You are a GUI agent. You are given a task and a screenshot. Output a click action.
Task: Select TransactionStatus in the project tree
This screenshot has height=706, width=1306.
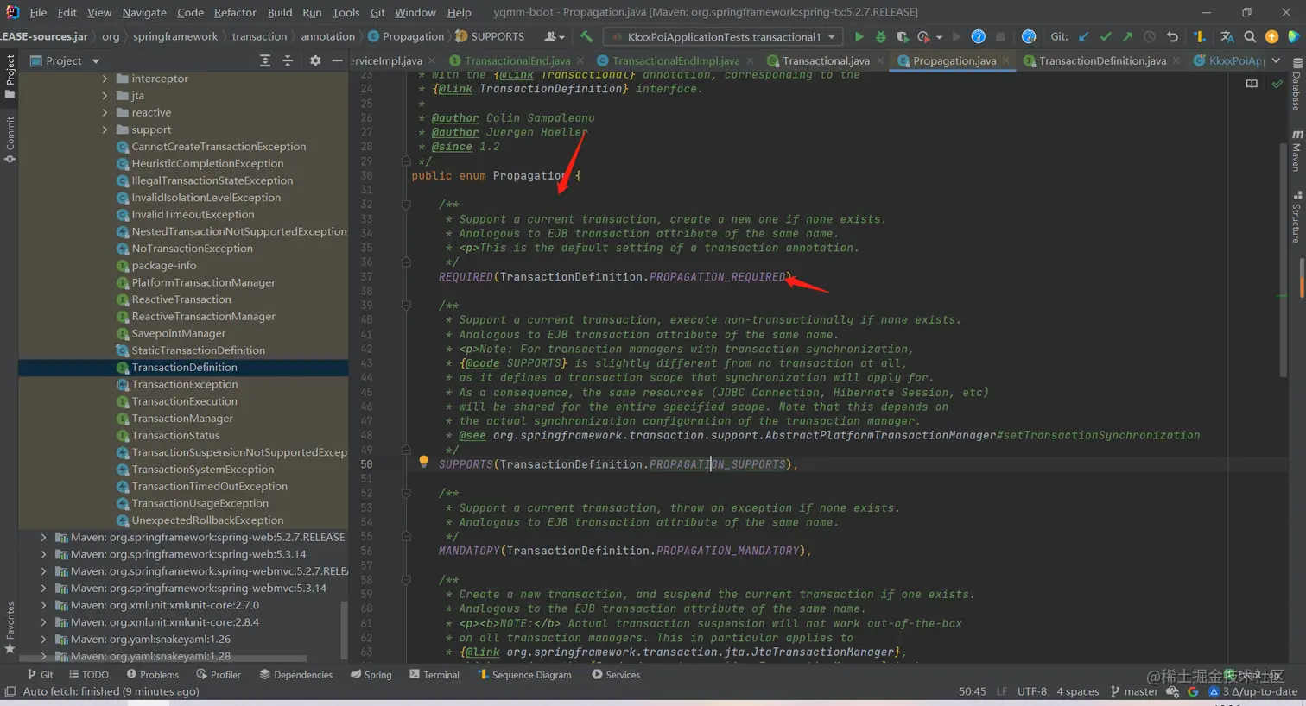coord(175,436)
